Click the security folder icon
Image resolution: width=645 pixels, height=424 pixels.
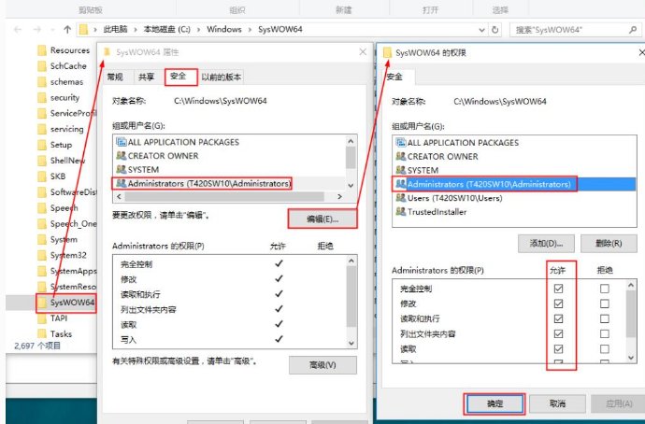pos(41,97)
